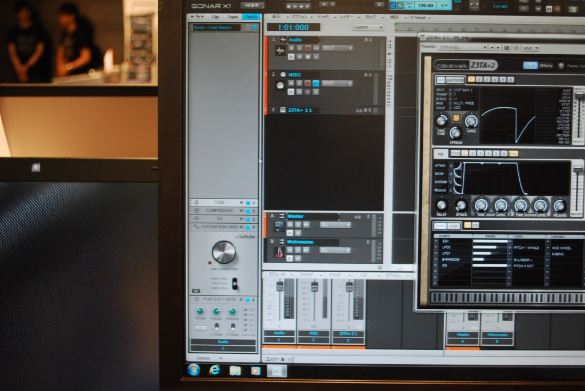585x391 pixels.
Task: Open the クリップ menu in track view
Action: tap(372, 17)
